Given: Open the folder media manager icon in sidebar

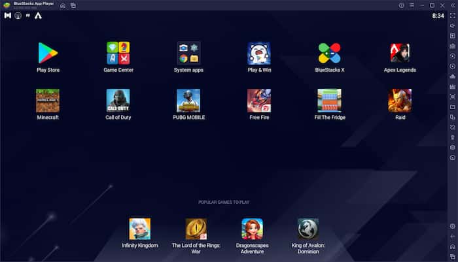Looking at the screenshot, I should [453, 106].
